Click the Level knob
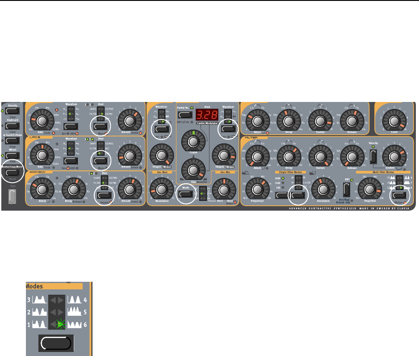Screen dimensions: 419x356 394,121
